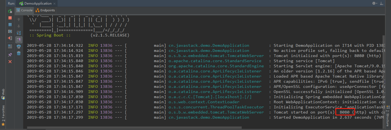Clear all console output with trash icon
391x130 pixels.
[x=19, y=53]
